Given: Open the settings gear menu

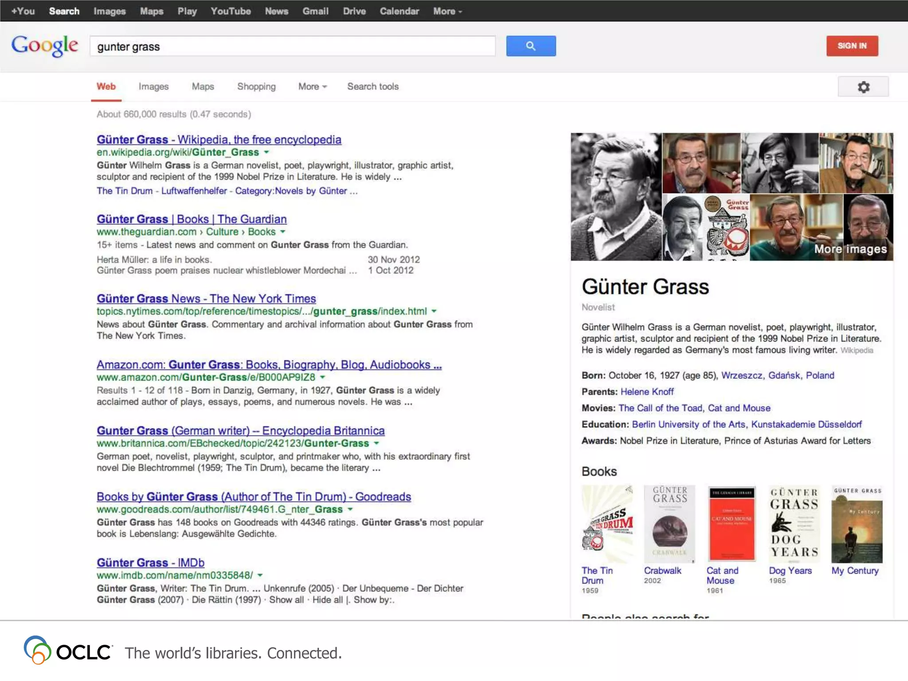Looking at the screenshot, I should [863, 87].
